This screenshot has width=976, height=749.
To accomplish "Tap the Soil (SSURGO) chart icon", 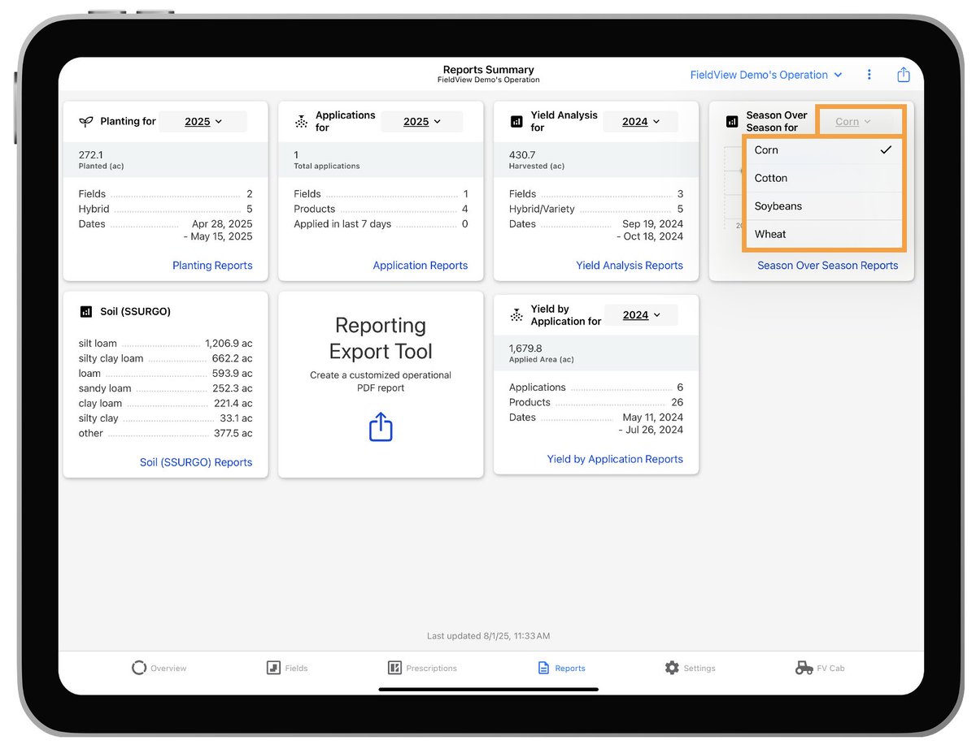I will pyautogui.click(x=86, y=311).
